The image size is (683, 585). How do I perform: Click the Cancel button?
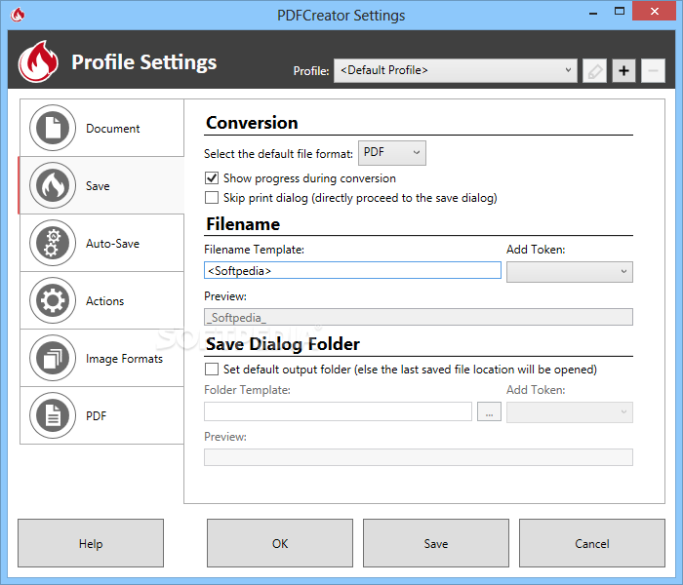(x=592, y=543)
